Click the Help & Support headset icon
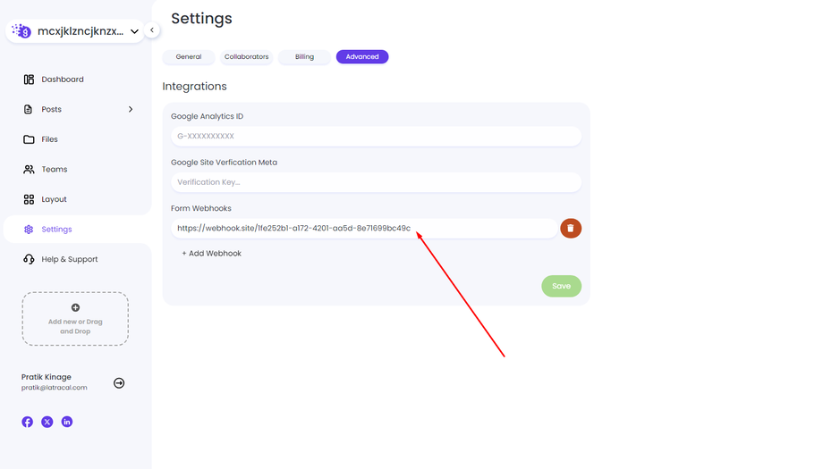This screenshot has height=469, width=823. tap(29, 259)
